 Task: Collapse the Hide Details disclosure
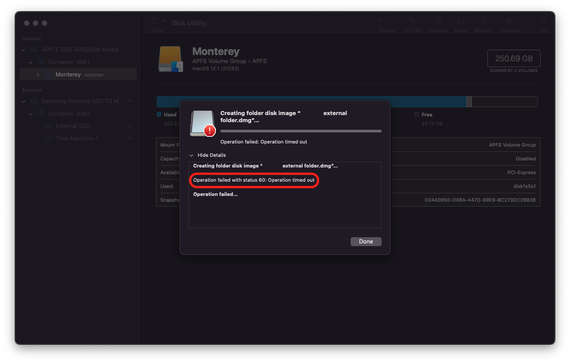(191, 155)
